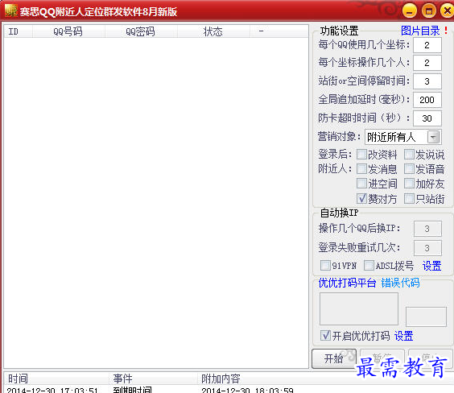Click the 事件 log column header
The image size is (454, 393).
click(154, 379)
